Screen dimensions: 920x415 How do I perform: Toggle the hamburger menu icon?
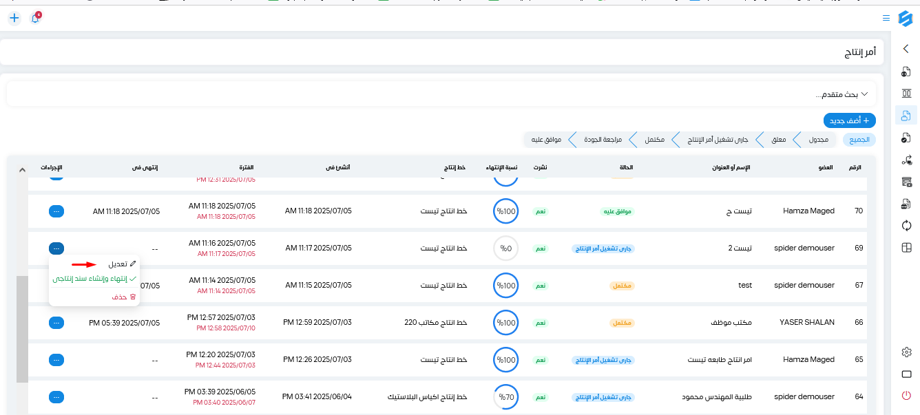[886, 18]
